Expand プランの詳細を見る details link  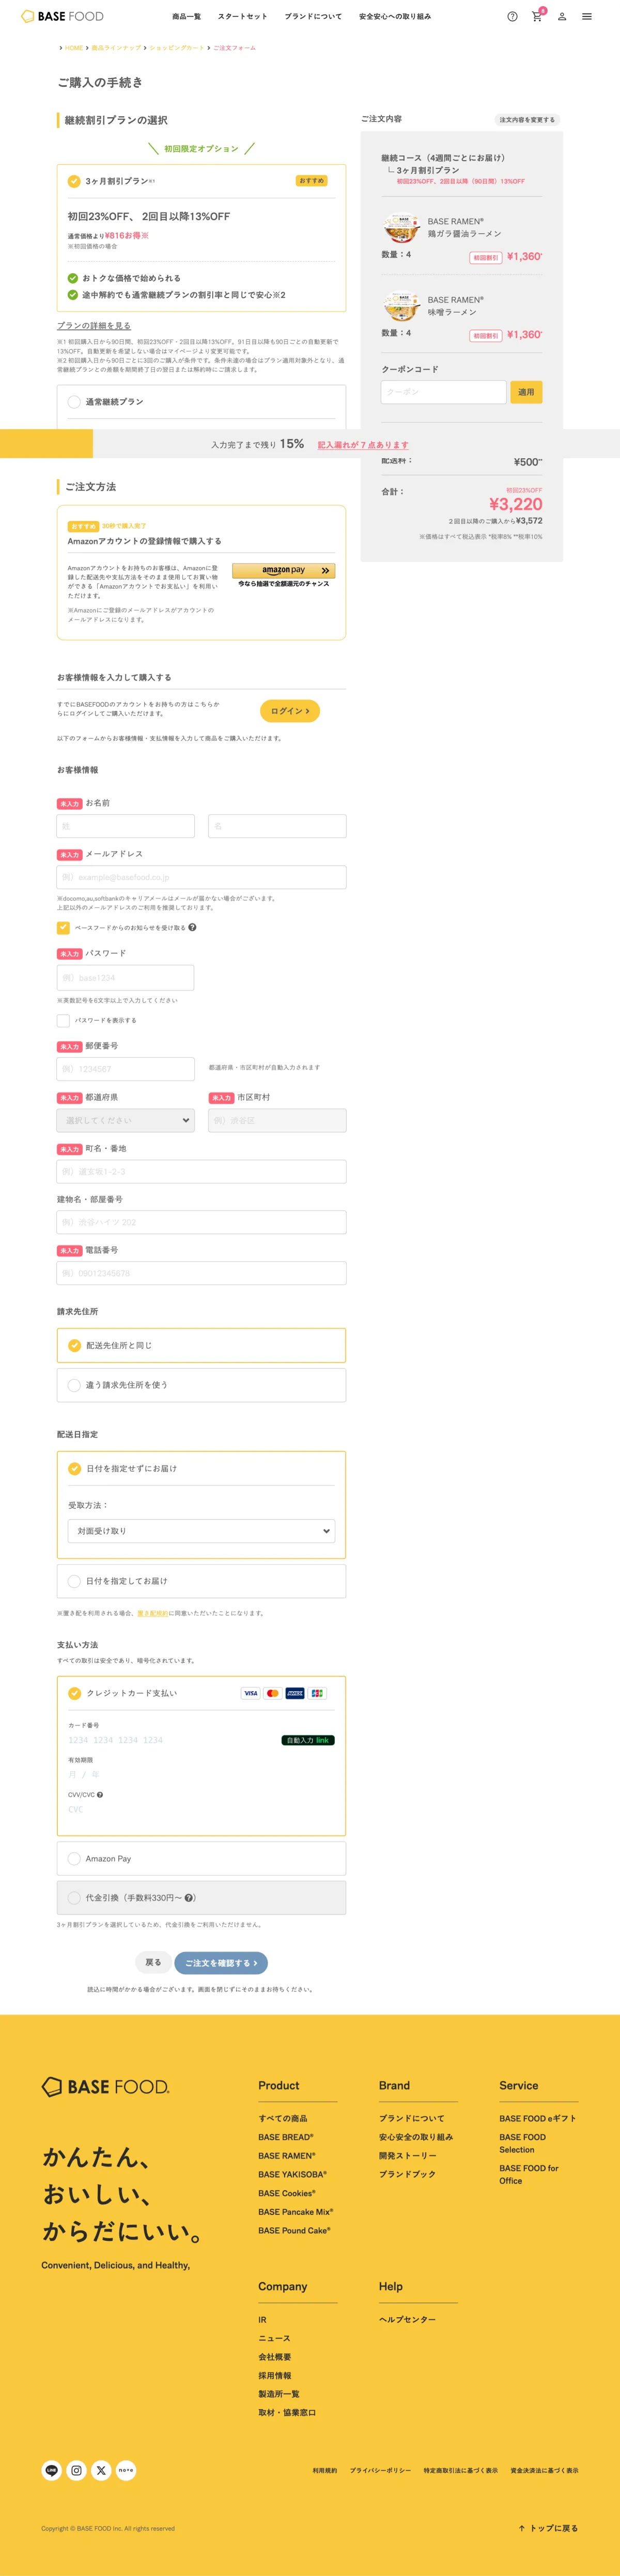[94, 326]
